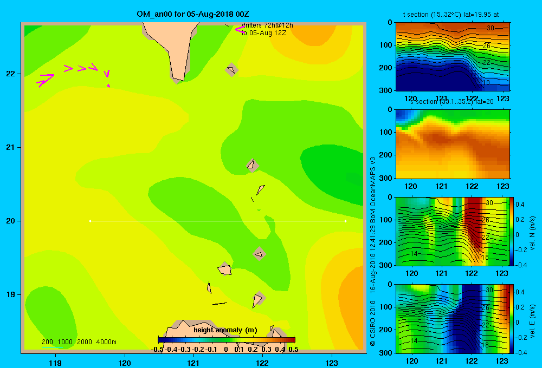Click the '-0.5' tick on height anomaly scale
Image resolution: width=542 pixels, height=368 pixels.
(157, 350)
